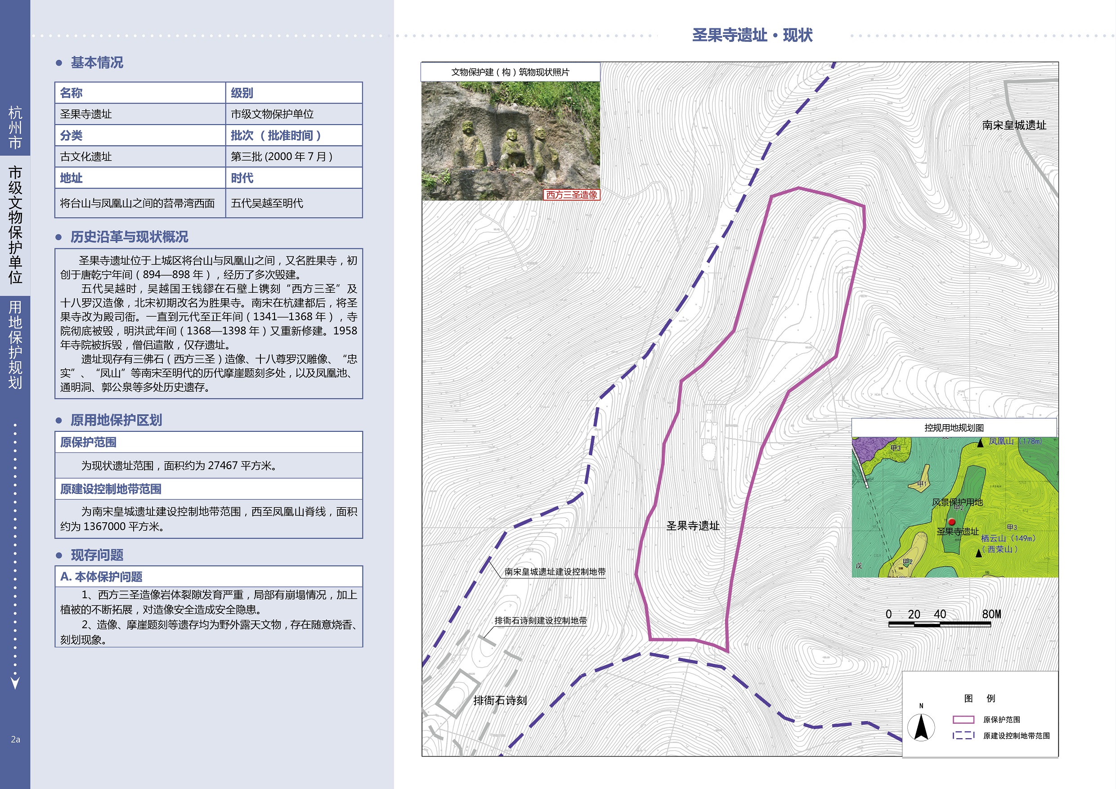Click the downward arrow in left sidebar
The image size is (1116, 789).
tap(15, 683)
